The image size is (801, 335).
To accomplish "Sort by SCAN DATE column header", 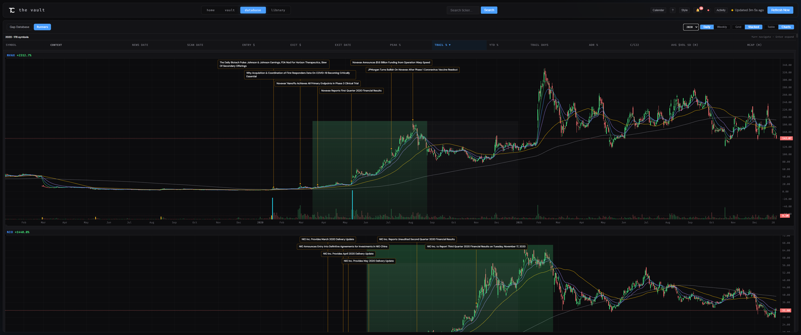I will pos(195,45).
